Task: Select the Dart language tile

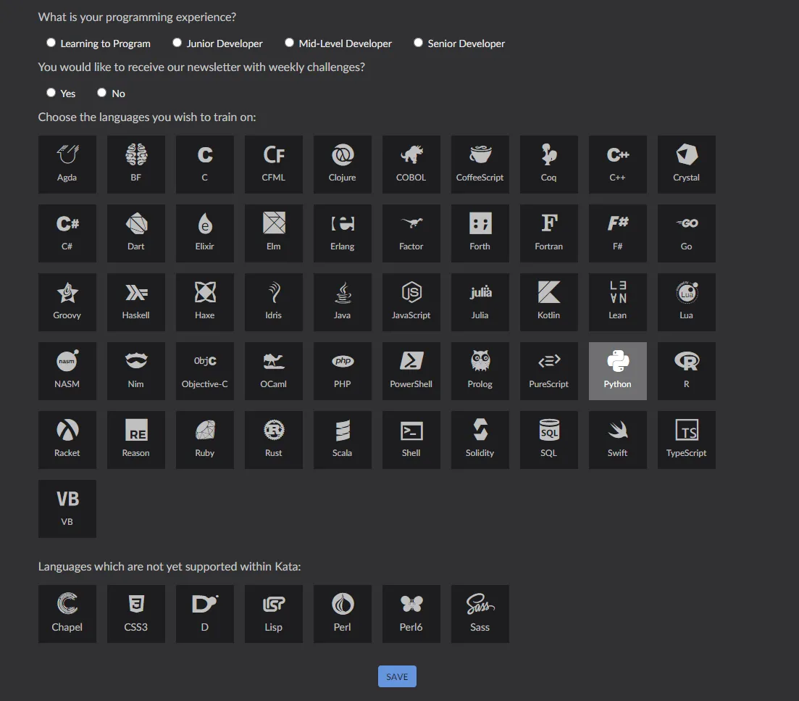Action: [136, 233]
